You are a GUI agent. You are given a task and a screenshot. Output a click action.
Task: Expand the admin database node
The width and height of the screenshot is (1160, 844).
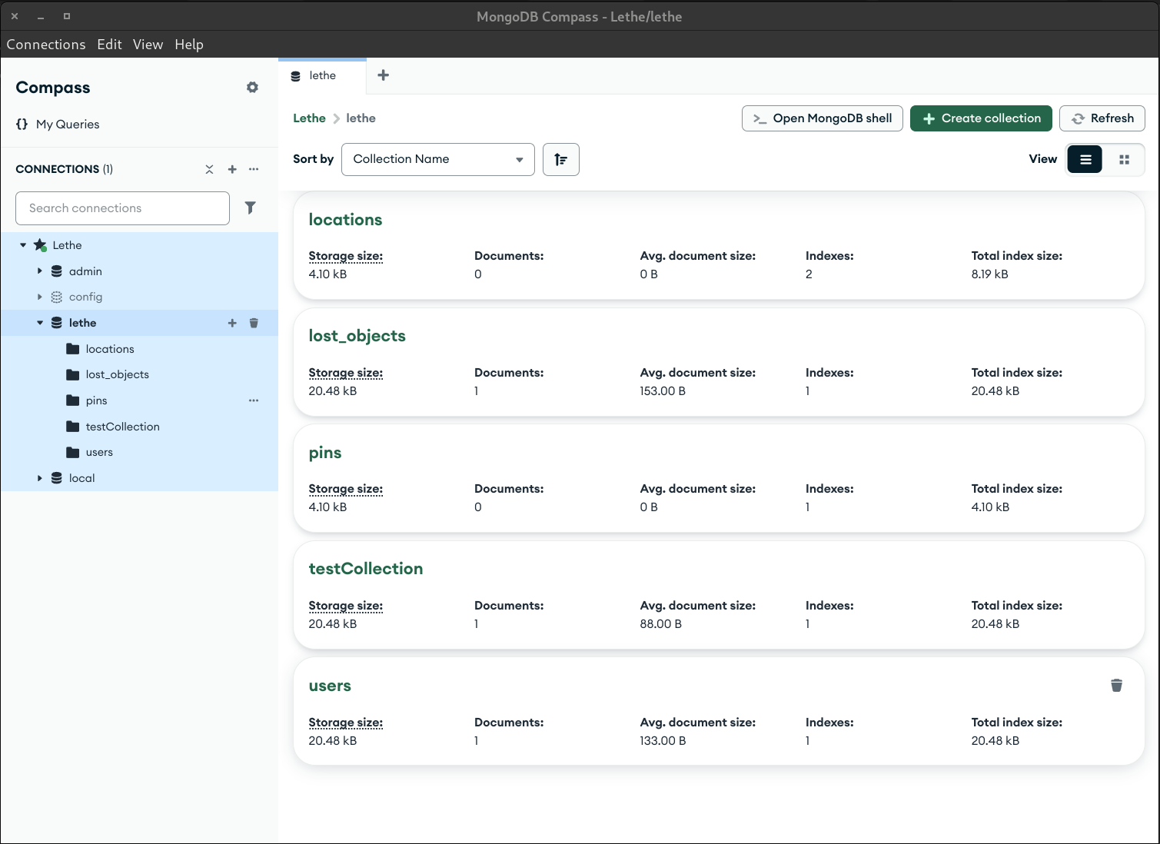(x=40, y=271)
